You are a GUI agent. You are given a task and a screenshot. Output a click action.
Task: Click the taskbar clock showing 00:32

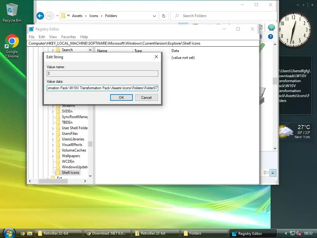click(x=309, y=233)
